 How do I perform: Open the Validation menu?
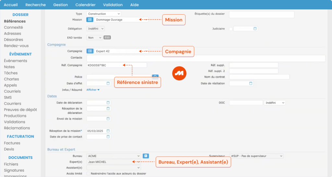[113, 5]
